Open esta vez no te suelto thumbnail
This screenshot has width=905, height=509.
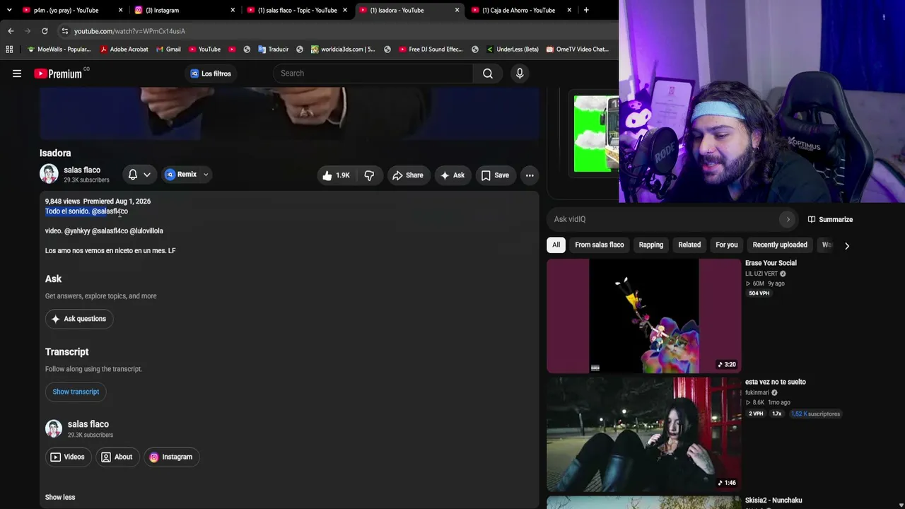pos(644,434)
